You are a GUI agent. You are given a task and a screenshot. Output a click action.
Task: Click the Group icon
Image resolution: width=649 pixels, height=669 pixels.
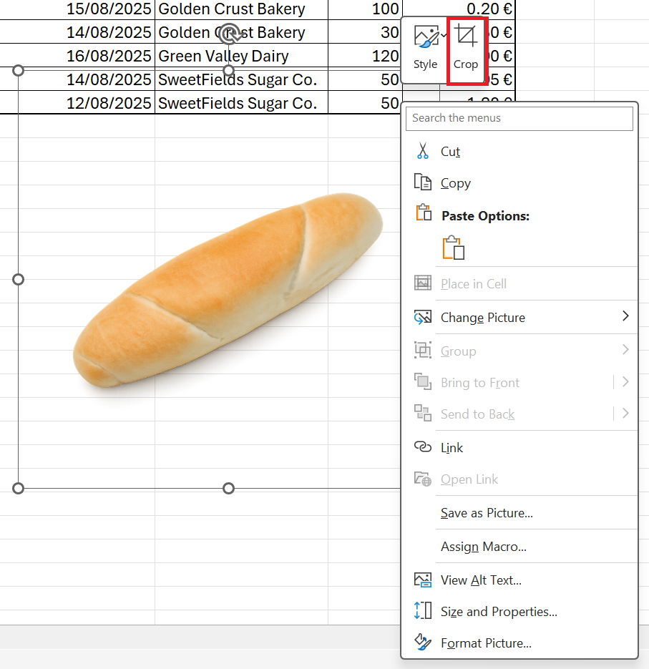tap(422, 351)
